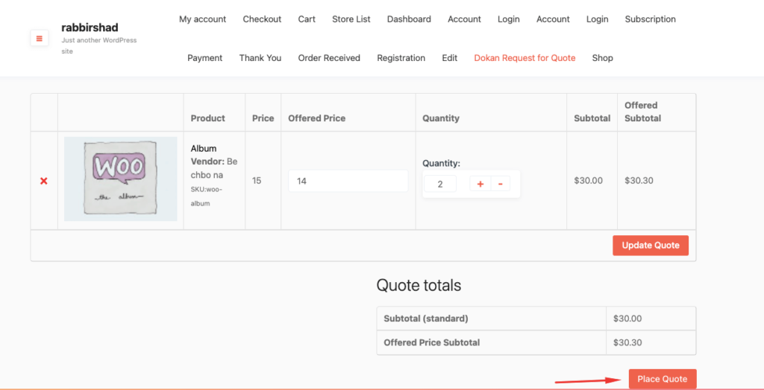Open the Store List page
Image resolution: width=764 pixels, height=390 pixels.
click(351, 19)
